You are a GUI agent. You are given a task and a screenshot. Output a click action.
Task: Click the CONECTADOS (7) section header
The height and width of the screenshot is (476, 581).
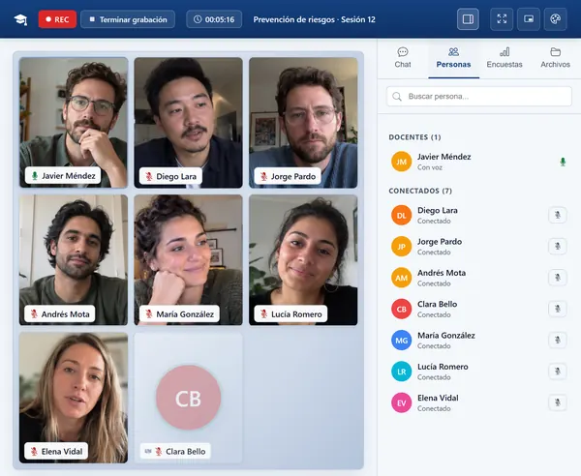pos(420,191)
